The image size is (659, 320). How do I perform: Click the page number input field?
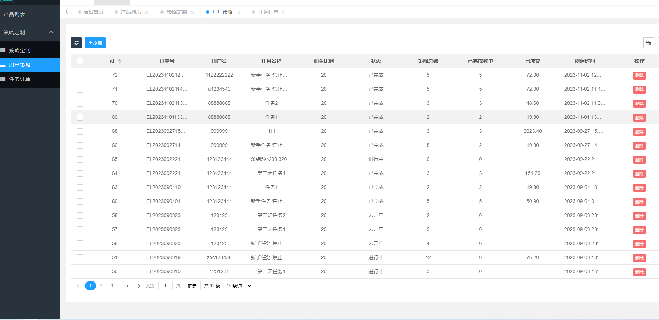[165, 286]
